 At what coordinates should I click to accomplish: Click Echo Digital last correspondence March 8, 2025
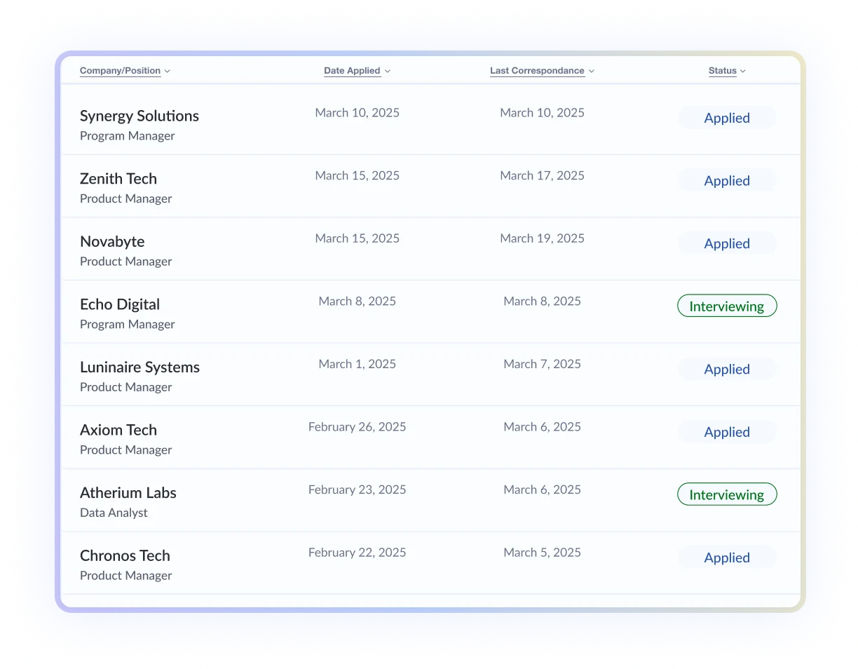tap(543, 301)
